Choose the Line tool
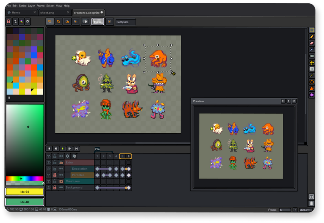This screenshot has width=324, height=223. pyautogui.click(x=312, y=75)
